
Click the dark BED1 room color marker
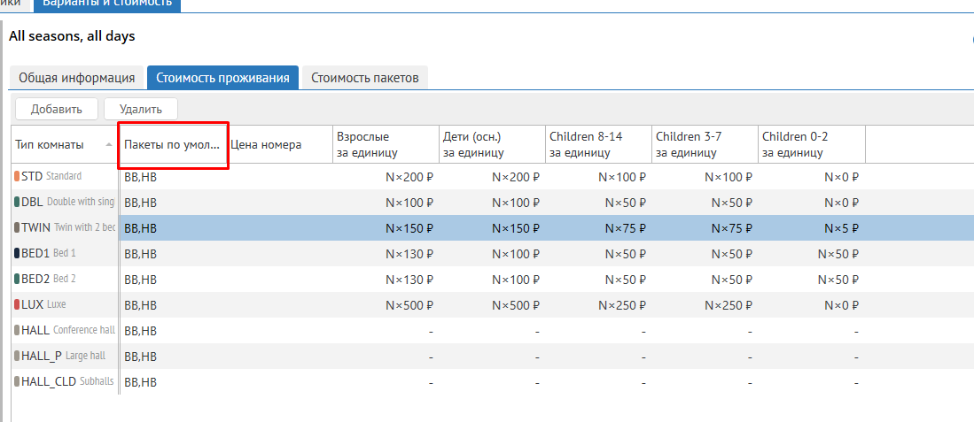[17, 253]
